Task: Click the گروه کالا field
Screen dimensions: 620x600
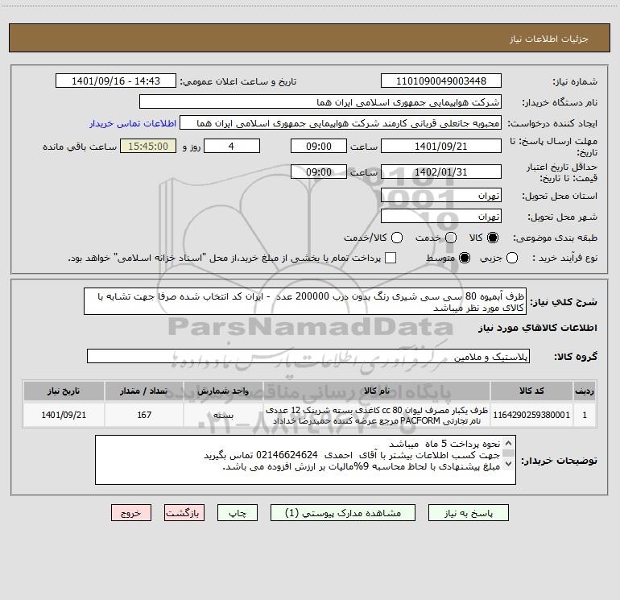Action: pyautogui.click(x=308, y=356)
